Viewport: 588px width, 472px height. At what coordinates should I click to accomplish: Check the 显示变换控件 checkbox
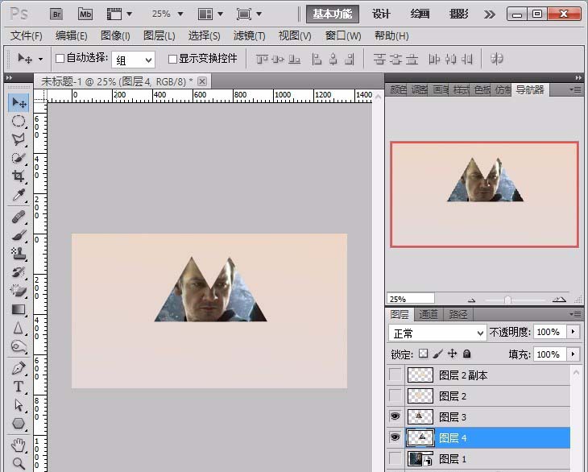[172, 59]
